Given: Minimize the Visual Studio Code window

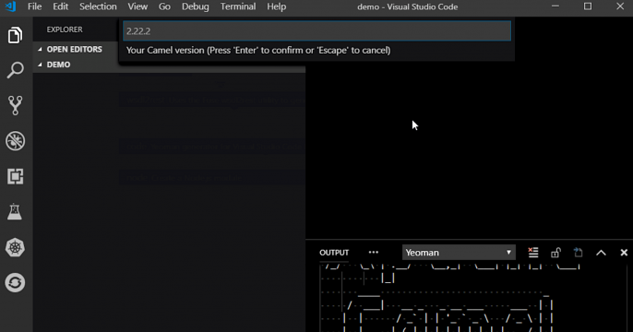Looking at the screenshot, I should pos(555,6).
